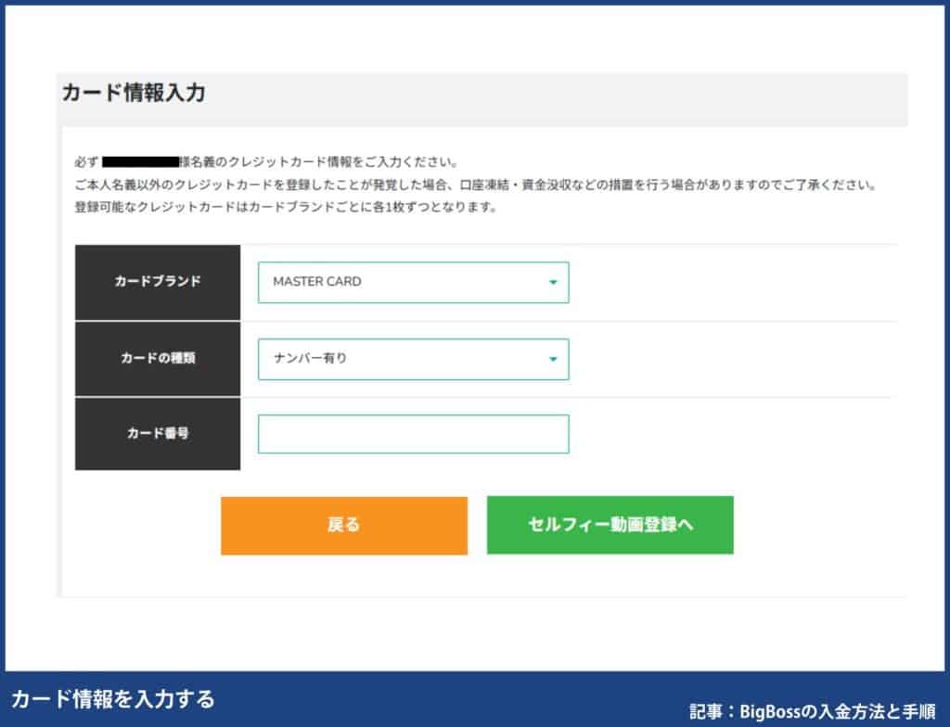Image resolution: width=950 pixels, height=727 pixels.
Task: Open the card type selector showing ナンバー有り
Action: click(413, 359)
